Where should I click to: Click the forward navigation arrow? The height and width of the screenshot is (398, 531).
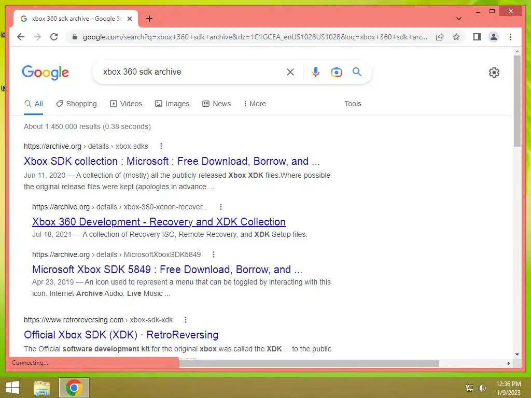[x=37, y=37]
